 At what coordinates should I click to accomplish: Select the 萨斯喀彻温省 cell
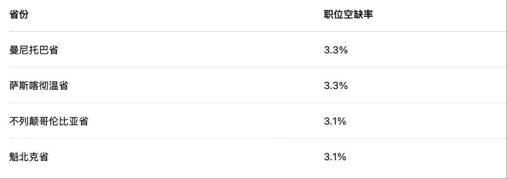point(39,86)
